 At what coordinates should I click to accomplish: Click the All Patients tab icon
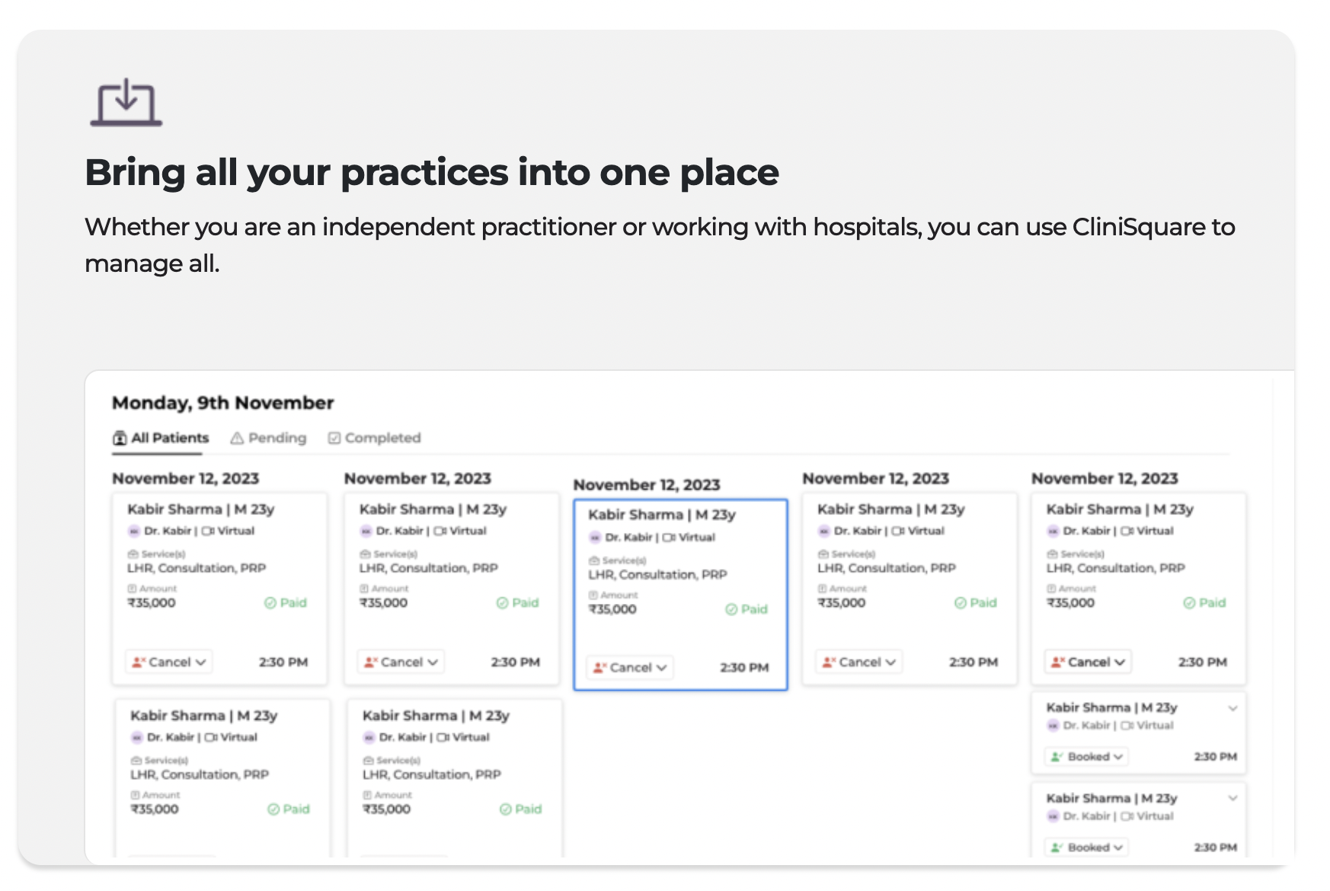pyautogui.click(x=120, y=438)
